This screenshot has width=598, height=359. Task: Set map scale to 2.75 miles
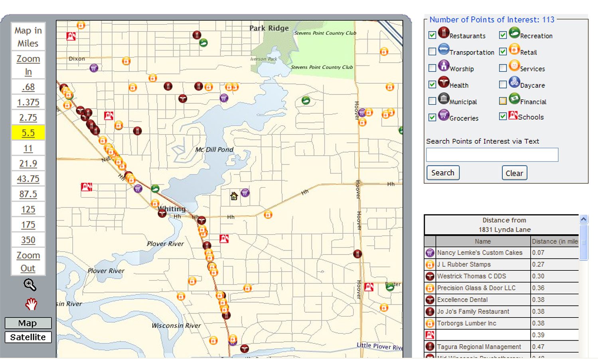pos(28,118)
